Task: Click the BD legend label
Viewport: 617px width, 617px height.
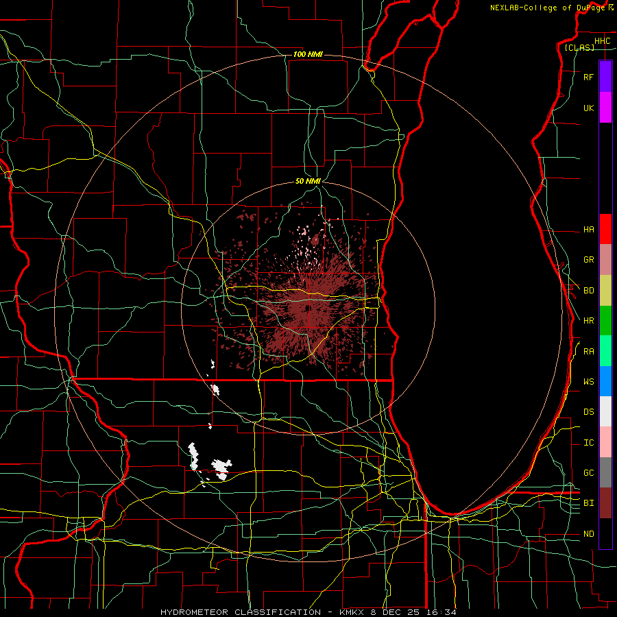Action: tap(588, 291)
